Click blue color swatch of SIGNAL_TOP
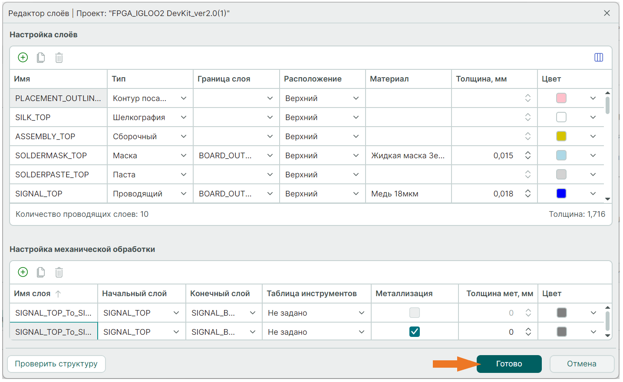Image resolution: width=623 pixels, height=382 pixels. (x=561, y=193)
